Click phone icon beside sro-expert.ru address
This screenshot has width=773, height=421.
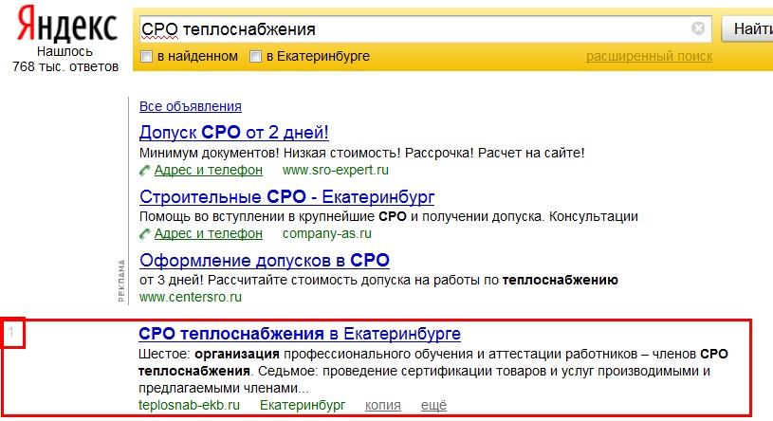pyautogui.click(x=145, y=171)
